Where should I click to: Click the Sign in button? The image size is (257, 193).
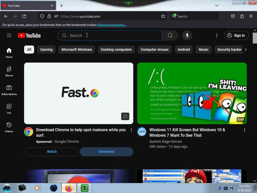236,35
